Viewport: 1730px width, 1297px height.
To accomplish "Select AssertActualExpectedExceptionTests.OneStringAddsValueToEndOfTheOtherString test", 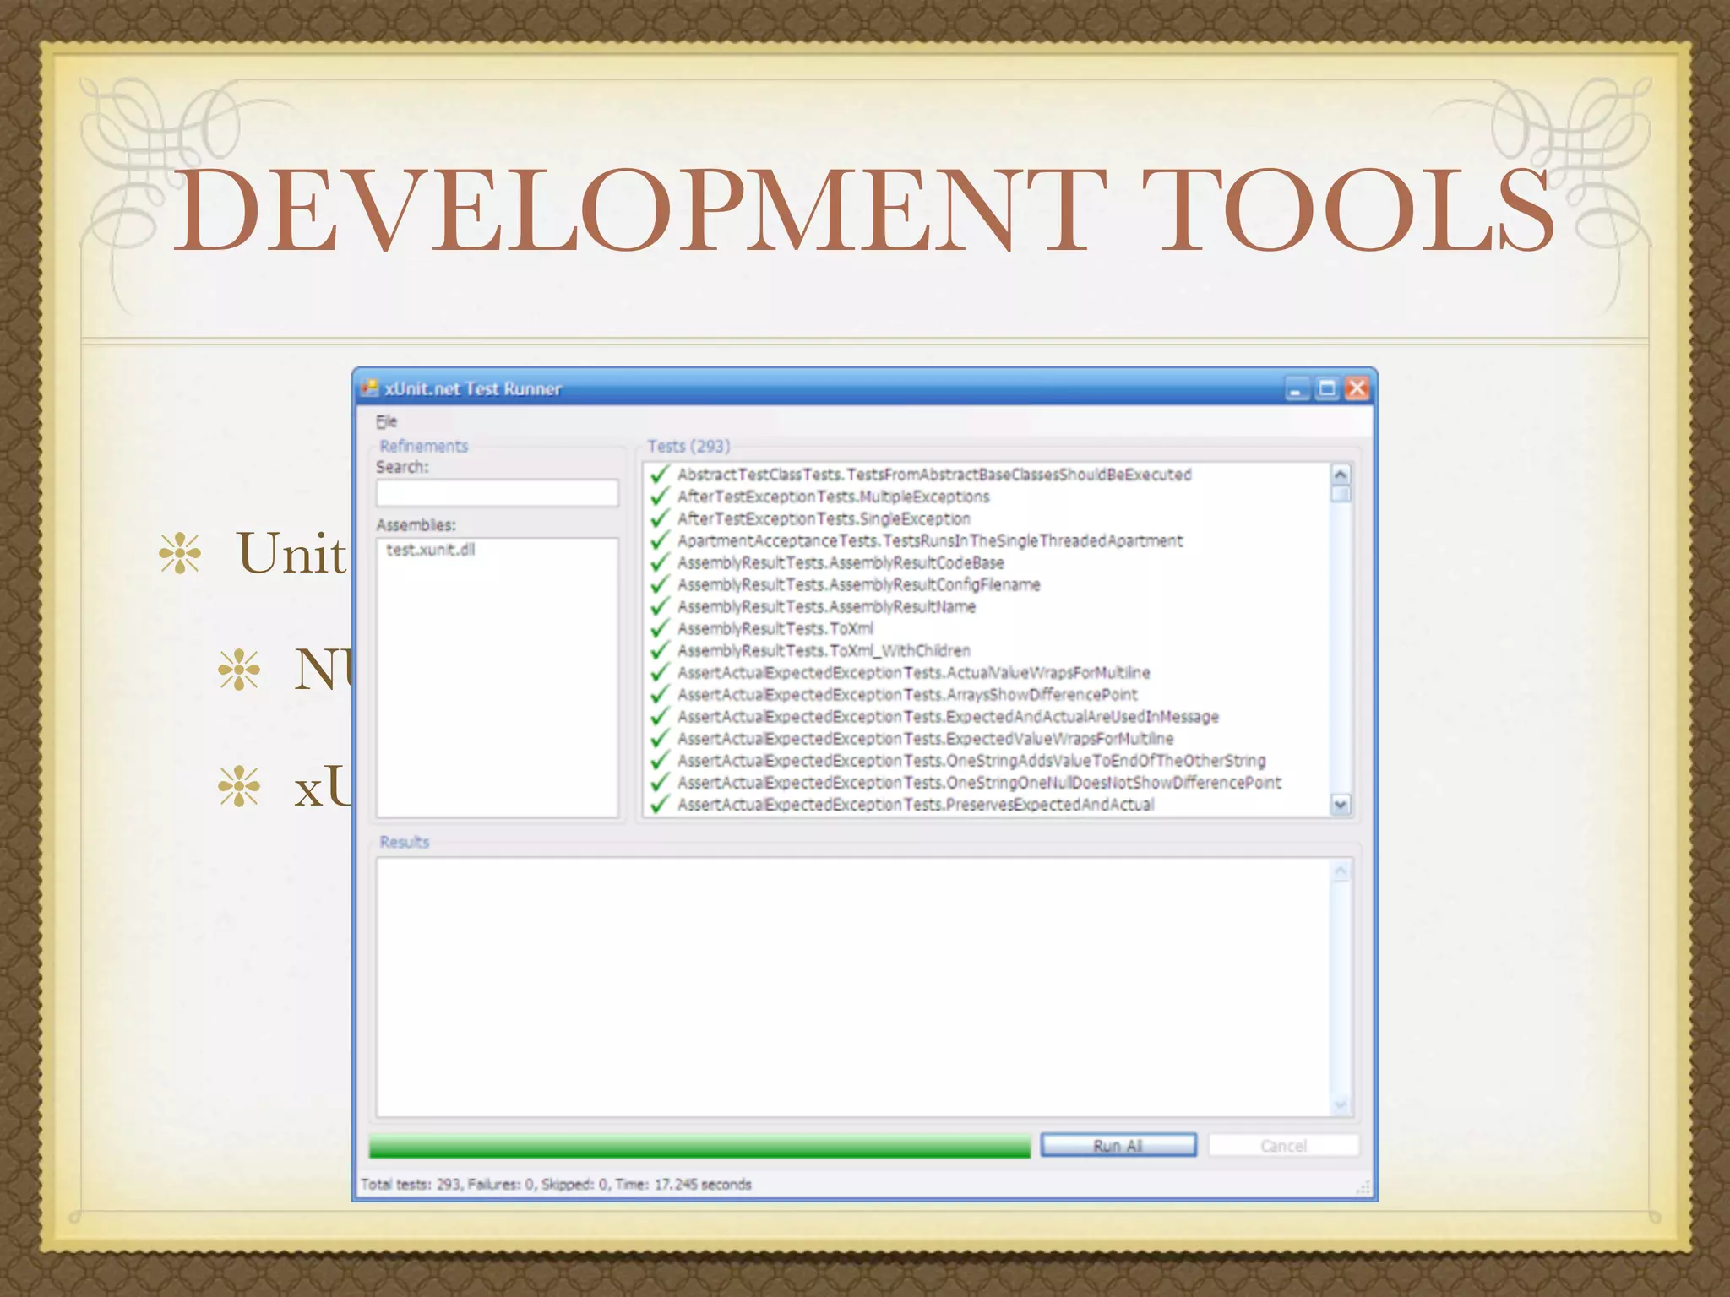I will (971, 760).
